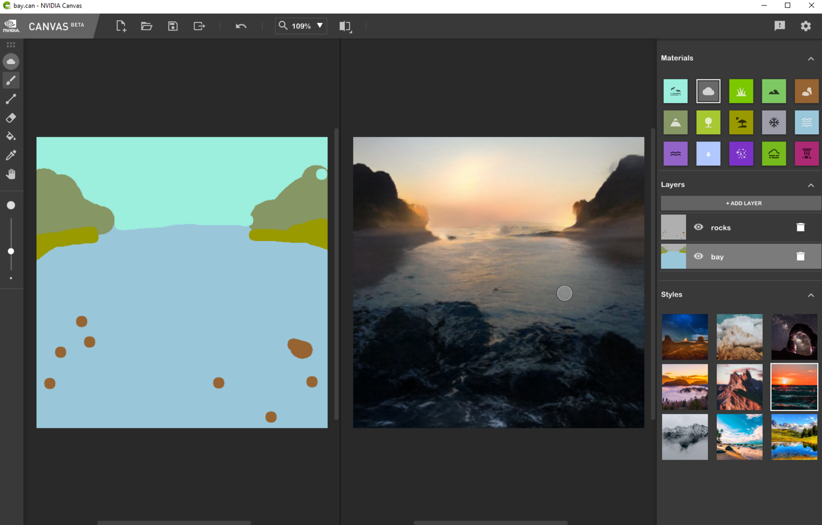Select the Brush tool
Screen dimensions: 822x525
11,81
